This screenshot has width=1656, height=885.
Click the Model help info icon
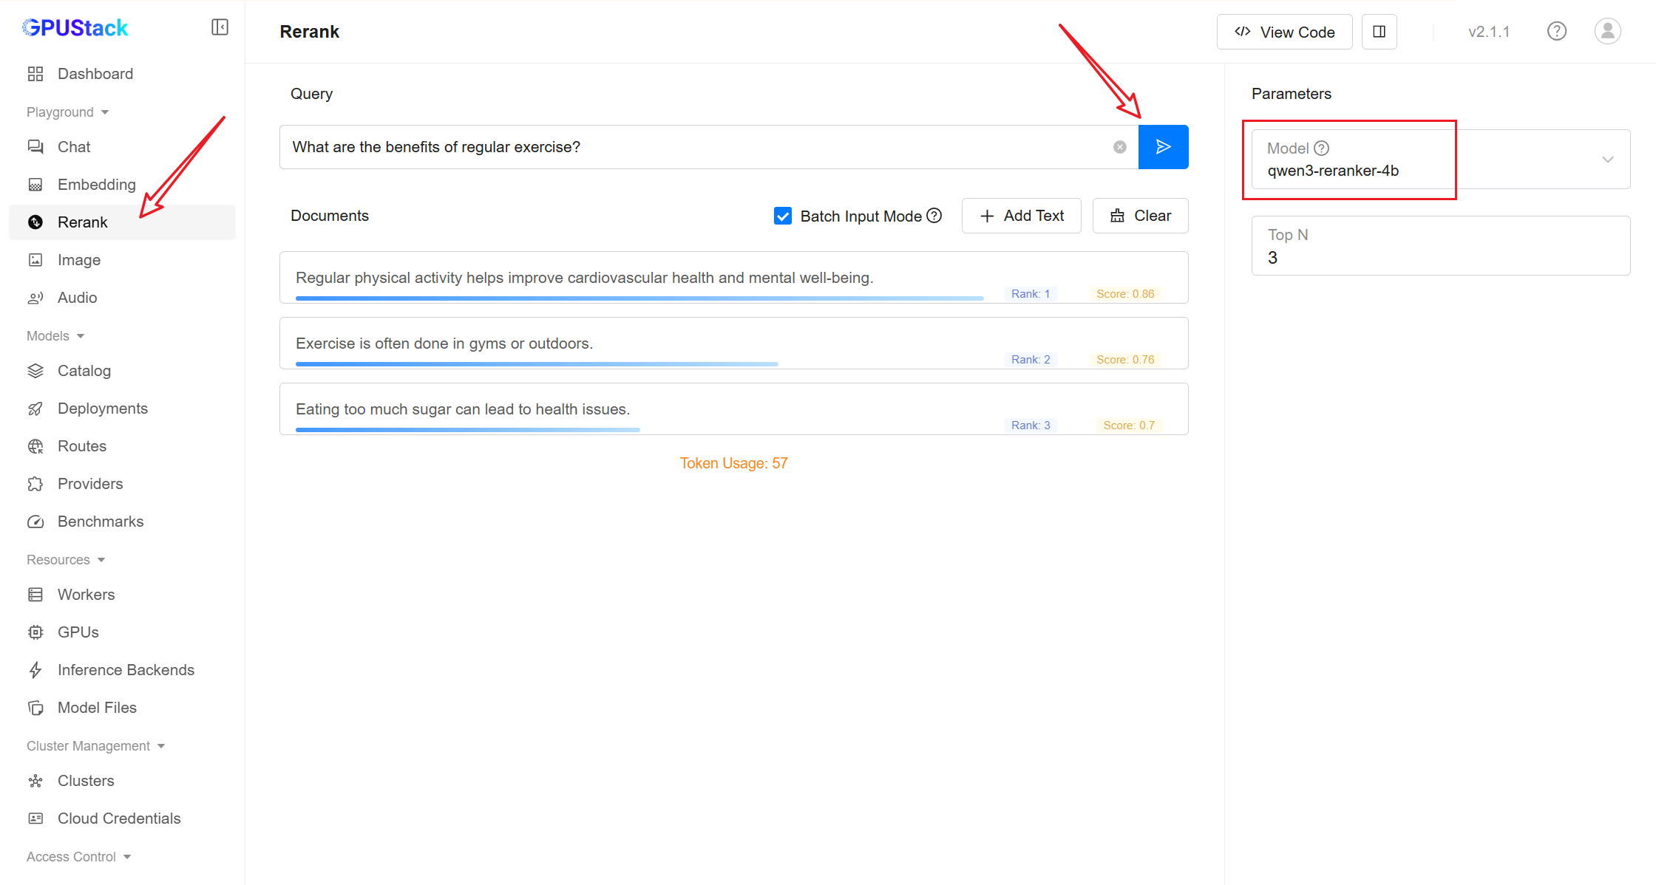coord(1322,148)
